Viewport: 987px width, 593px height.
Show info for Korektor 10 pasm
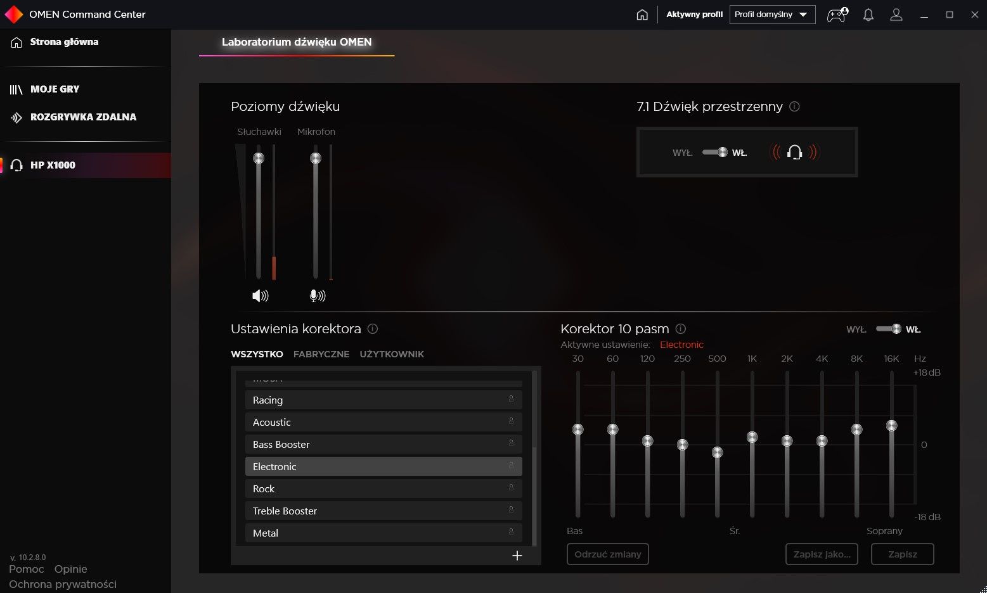(681, 329)
